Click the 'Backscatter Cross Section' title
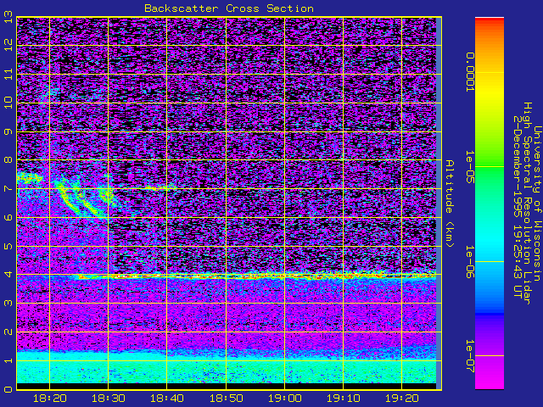 (x=229, y=8)
